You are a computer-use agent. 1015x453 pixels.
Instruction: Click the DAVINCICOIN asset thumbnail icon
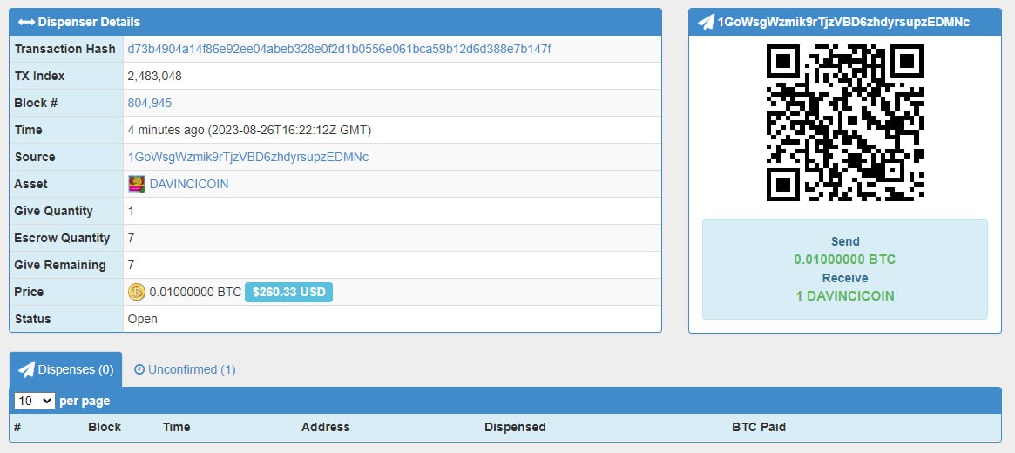coord(137,184)
